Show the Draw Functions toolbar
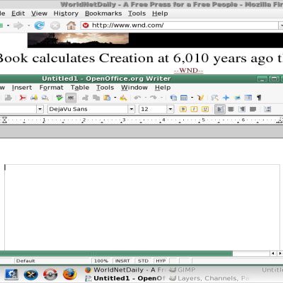 coord(200,98)
